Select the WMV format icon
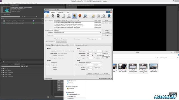This screenshot has height=100, width=179. pos(75,16)
